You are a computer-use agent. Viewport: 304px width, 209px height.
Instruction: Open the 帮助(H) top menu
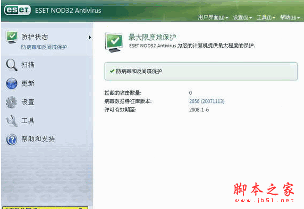pyautogui.click(x=290, y=18)
